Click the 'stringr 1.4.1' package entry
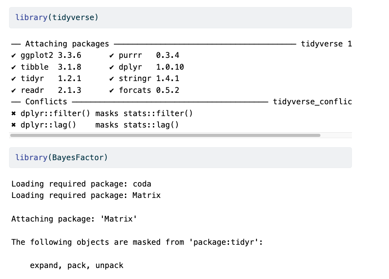 [x=149, y=79]
